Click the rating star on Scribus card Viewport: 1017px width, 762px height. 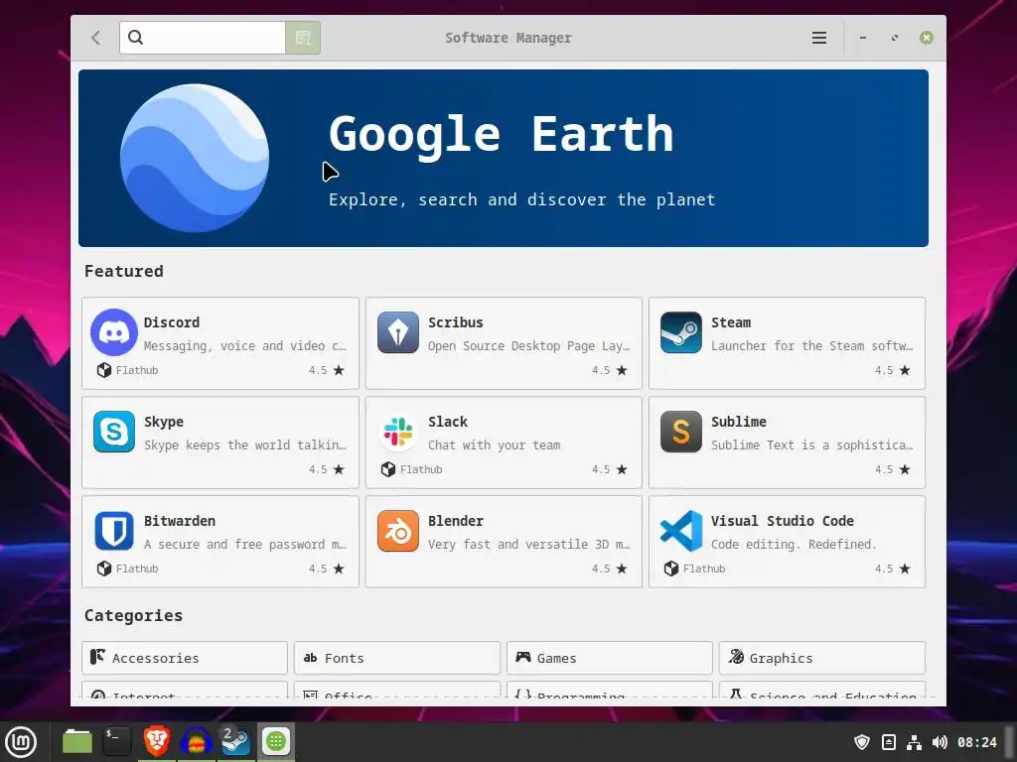click(622, 371)
